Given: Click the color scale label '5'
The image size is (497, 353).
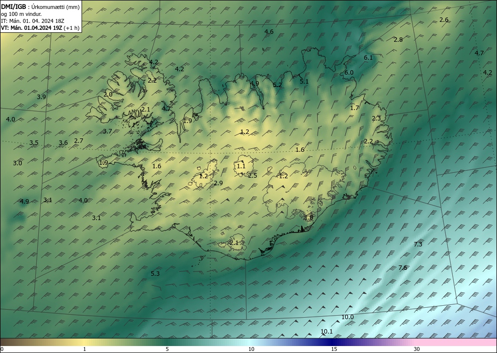Looking at the screenshot, I should [167, 350].
